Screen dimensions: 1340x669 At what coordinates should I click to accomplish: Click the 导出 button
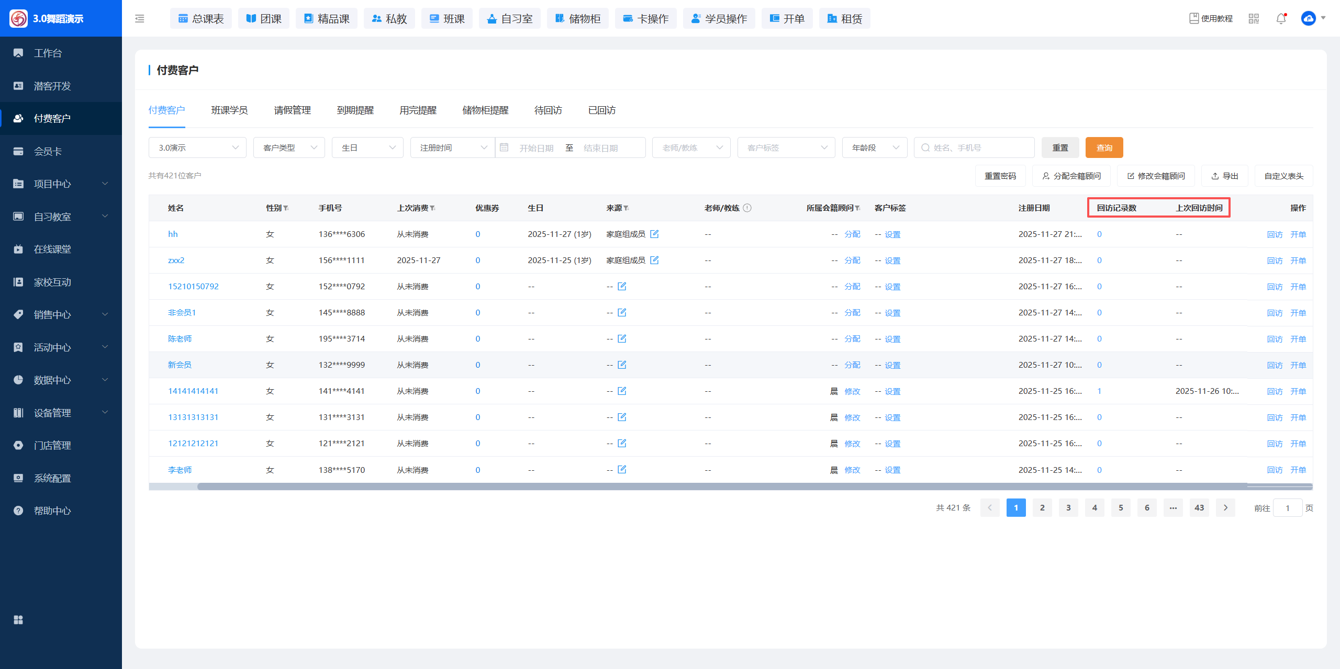[x=1224, y=176]
